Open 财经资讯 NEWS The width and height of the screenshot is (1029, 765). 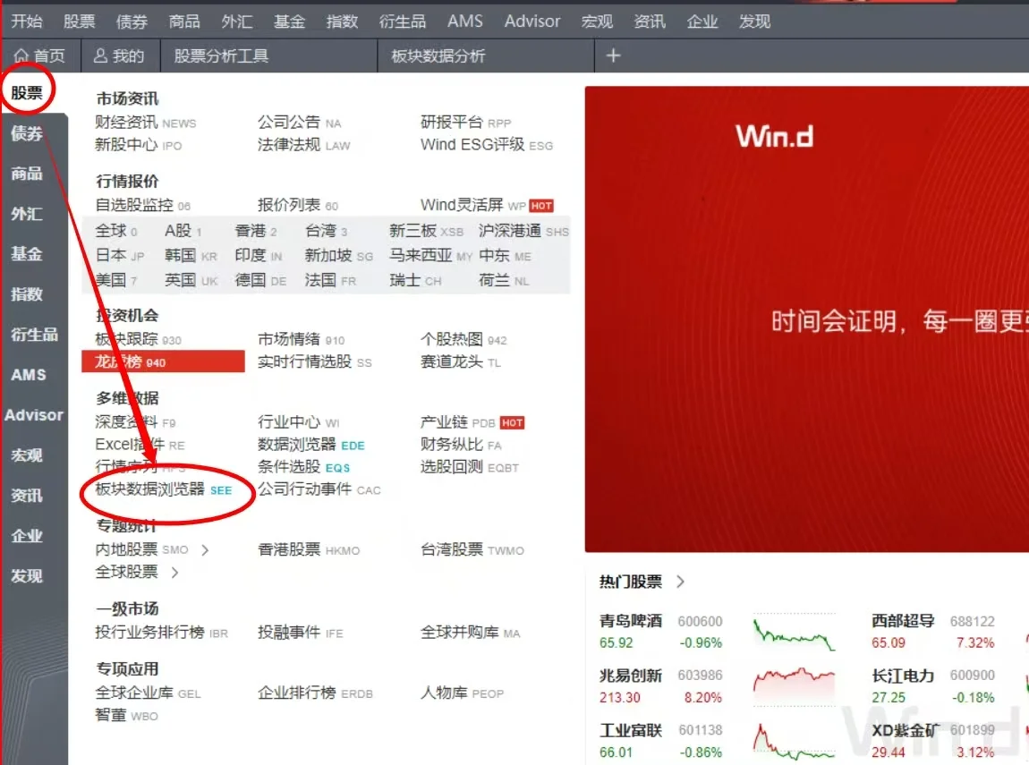[x=146, y=122]
